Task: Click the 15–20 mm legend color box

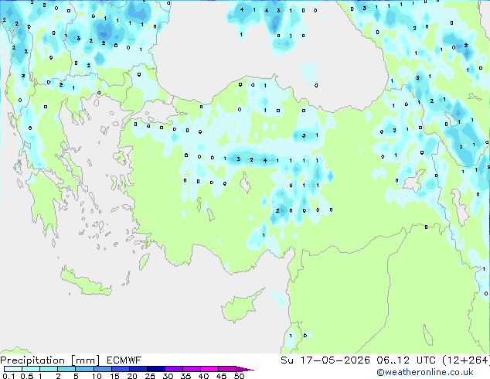Action: 120,369
